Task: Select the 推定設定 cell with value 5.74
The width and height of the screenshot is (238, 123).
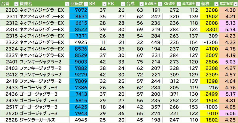Action: [x=228, y=29]
